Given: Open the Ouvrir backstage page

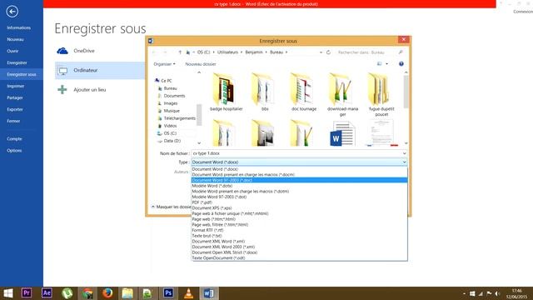Looking at the screenshot, I should [22, 51].
